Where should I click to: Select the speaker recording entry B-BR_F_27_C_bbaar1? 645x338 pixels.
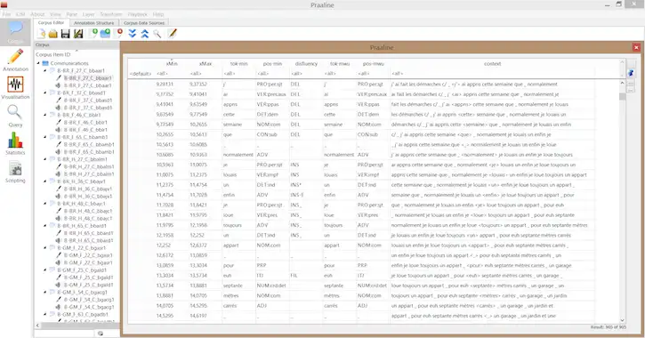click(87, 85)
